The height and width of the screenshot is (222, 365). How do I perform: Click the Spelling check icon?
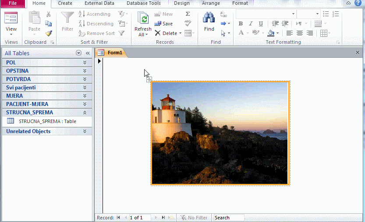pos(188,23)
